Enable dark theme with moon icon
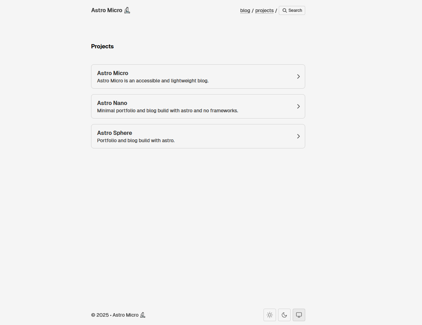The height and width of the screenshot is (325, 422). 284,315
